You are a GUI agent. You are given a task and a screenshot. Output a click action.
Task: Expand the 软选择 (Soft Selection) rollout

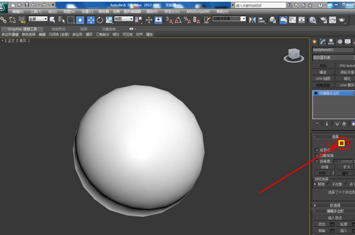(334, 205)
